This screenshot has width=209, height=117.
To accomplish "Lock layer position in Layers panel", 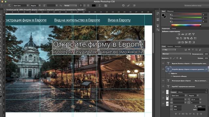I will [x=177, y=58].
